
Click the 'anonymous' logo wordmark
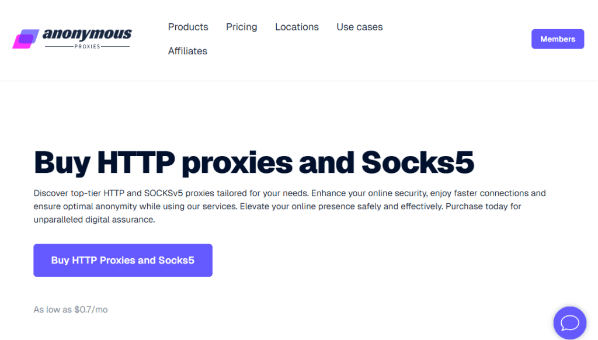tap(87, 34)
